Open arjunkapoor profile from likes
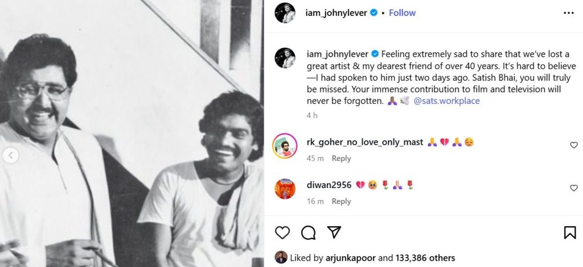Image resolution: width=583 pixels, height=267 pixels. [351, 258]
